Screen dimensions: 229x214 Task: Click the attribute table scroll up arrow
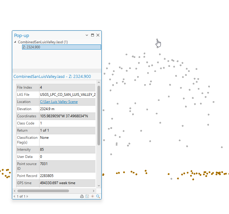[99, 82]
